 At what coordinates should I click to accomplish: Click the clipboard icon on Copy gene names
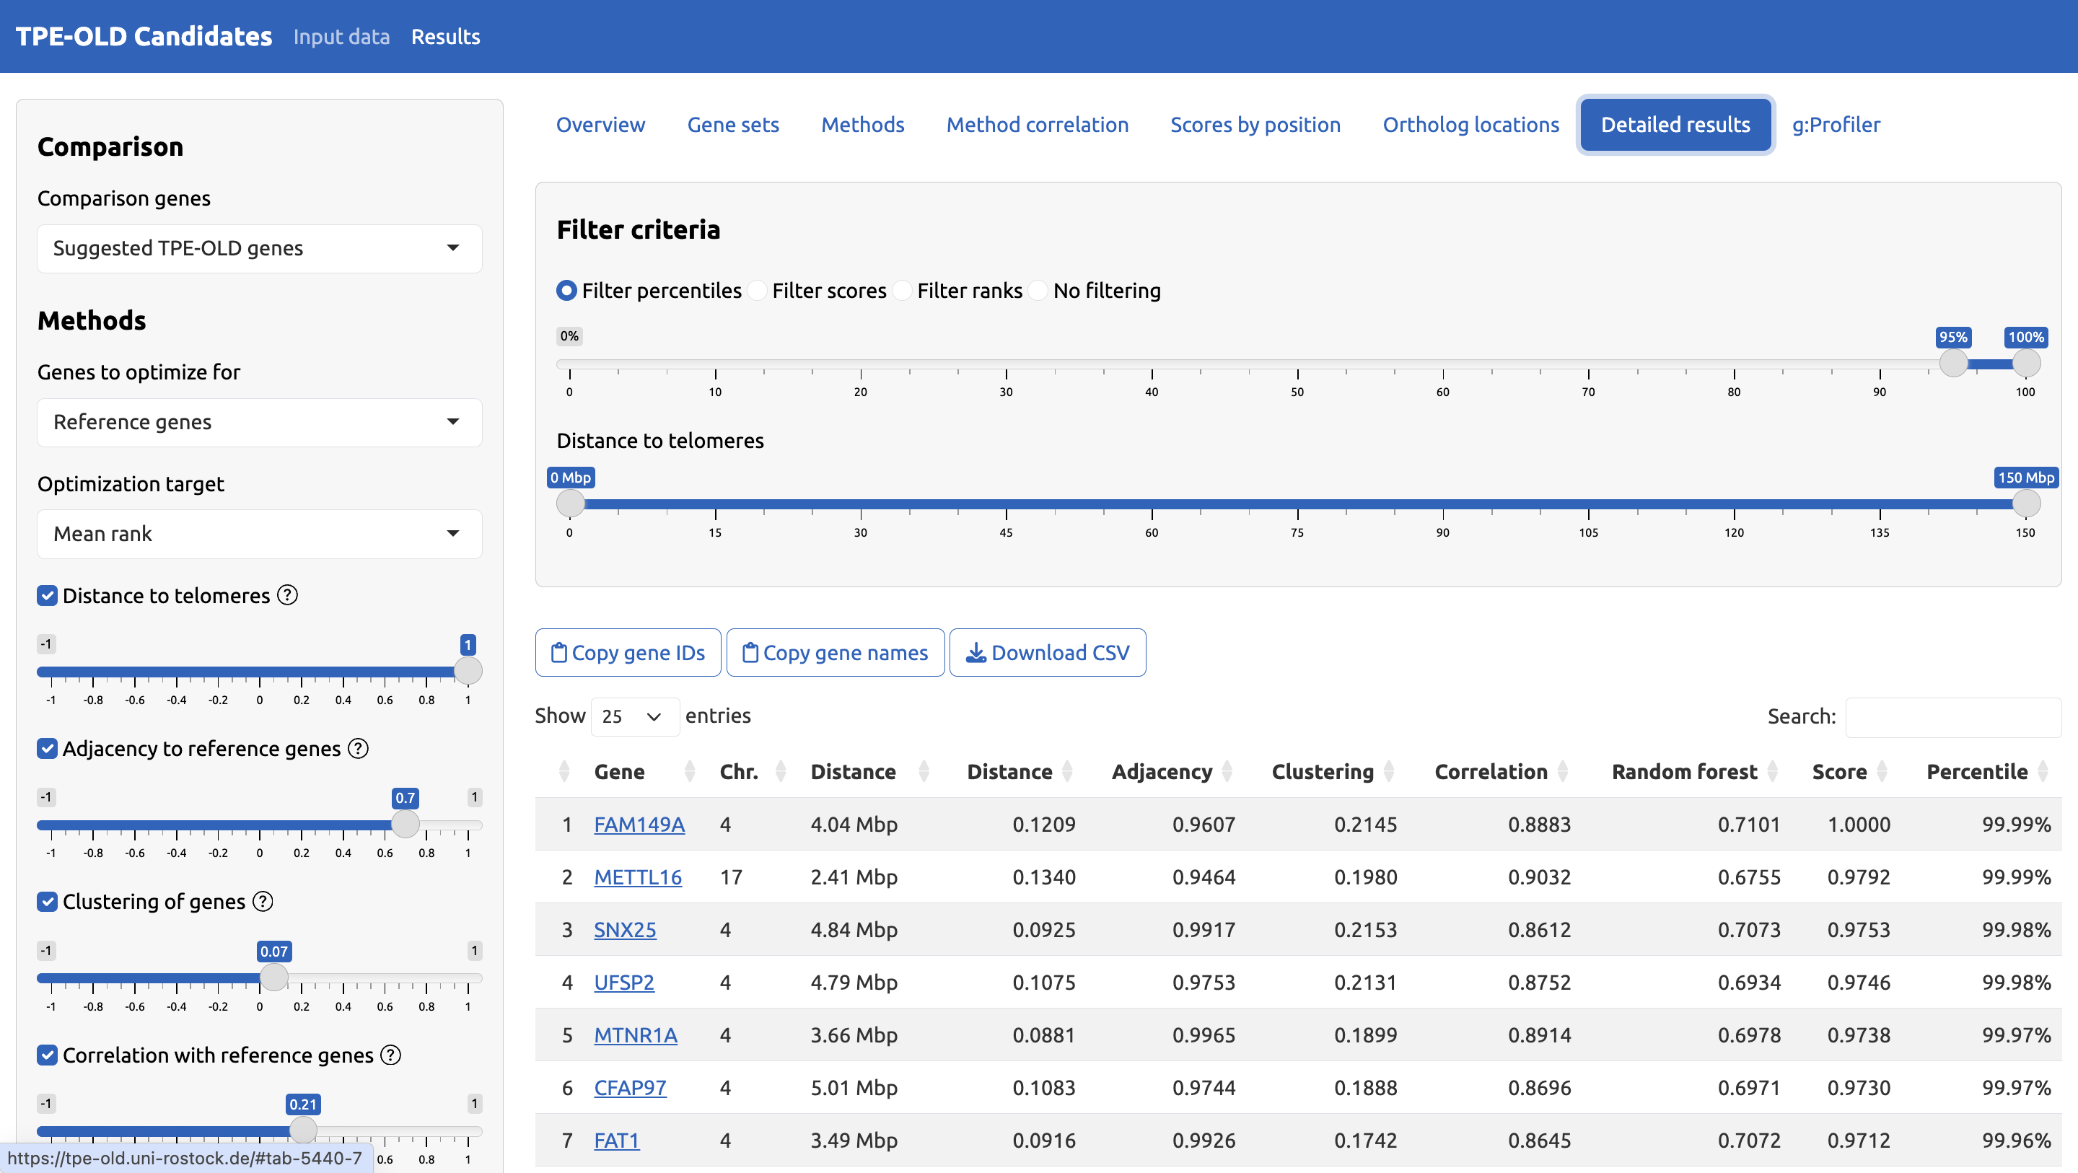coord(750,652)
